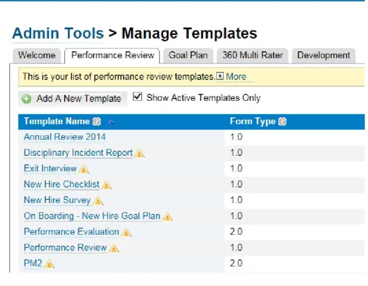Click warning icon next to Performance Evaluation
The width and height of the screenshot is (368, 286).
(127, 232)
